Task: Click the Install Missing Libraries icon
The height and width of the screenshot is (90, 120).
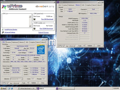Action: [3, 29]
